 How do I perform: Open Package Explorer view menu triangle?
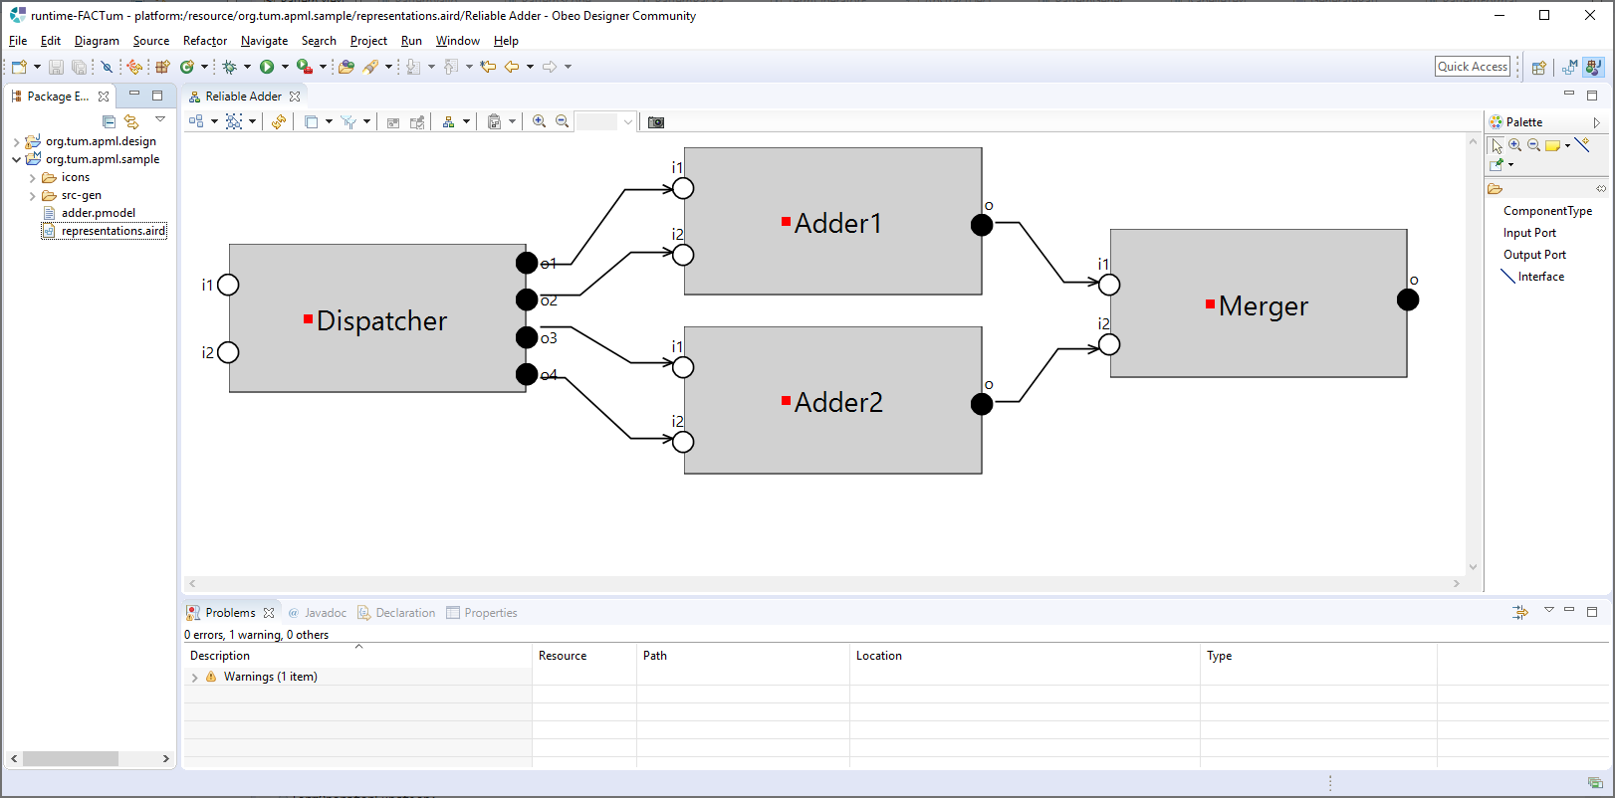pyautogui.click(x=159, y=119)
